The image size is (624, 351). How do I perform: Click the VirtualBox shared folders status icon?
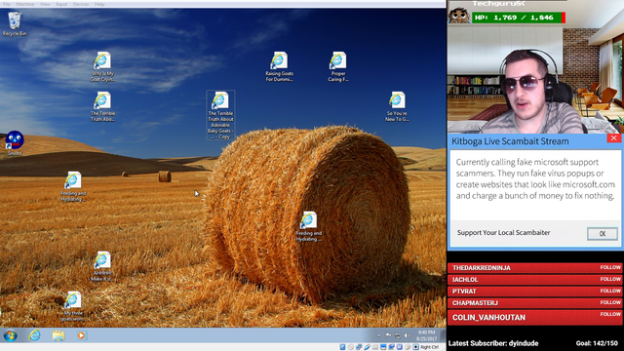click(x=374, y=347)
